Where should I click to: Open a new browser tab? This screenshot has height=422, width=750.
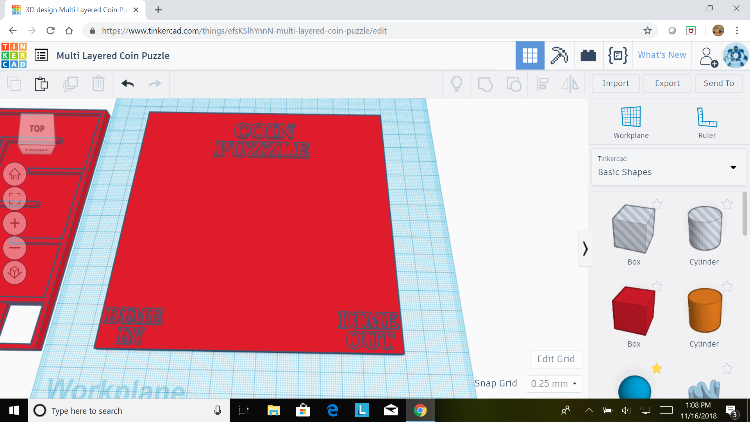tap(158, 10)
